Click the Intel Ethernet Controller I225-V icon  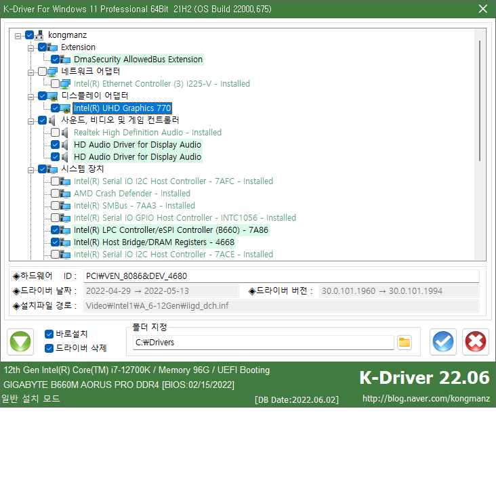tap(65, 84)
